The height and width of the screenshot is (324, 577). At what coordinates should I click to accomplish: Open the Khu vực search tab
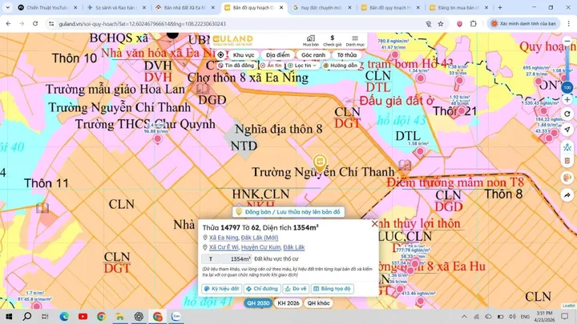coord(244,54)
